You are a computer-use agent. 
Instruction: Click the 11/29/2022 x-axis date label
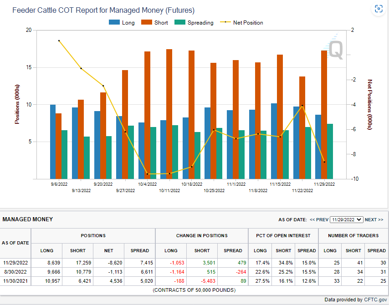tap(324, 184)
